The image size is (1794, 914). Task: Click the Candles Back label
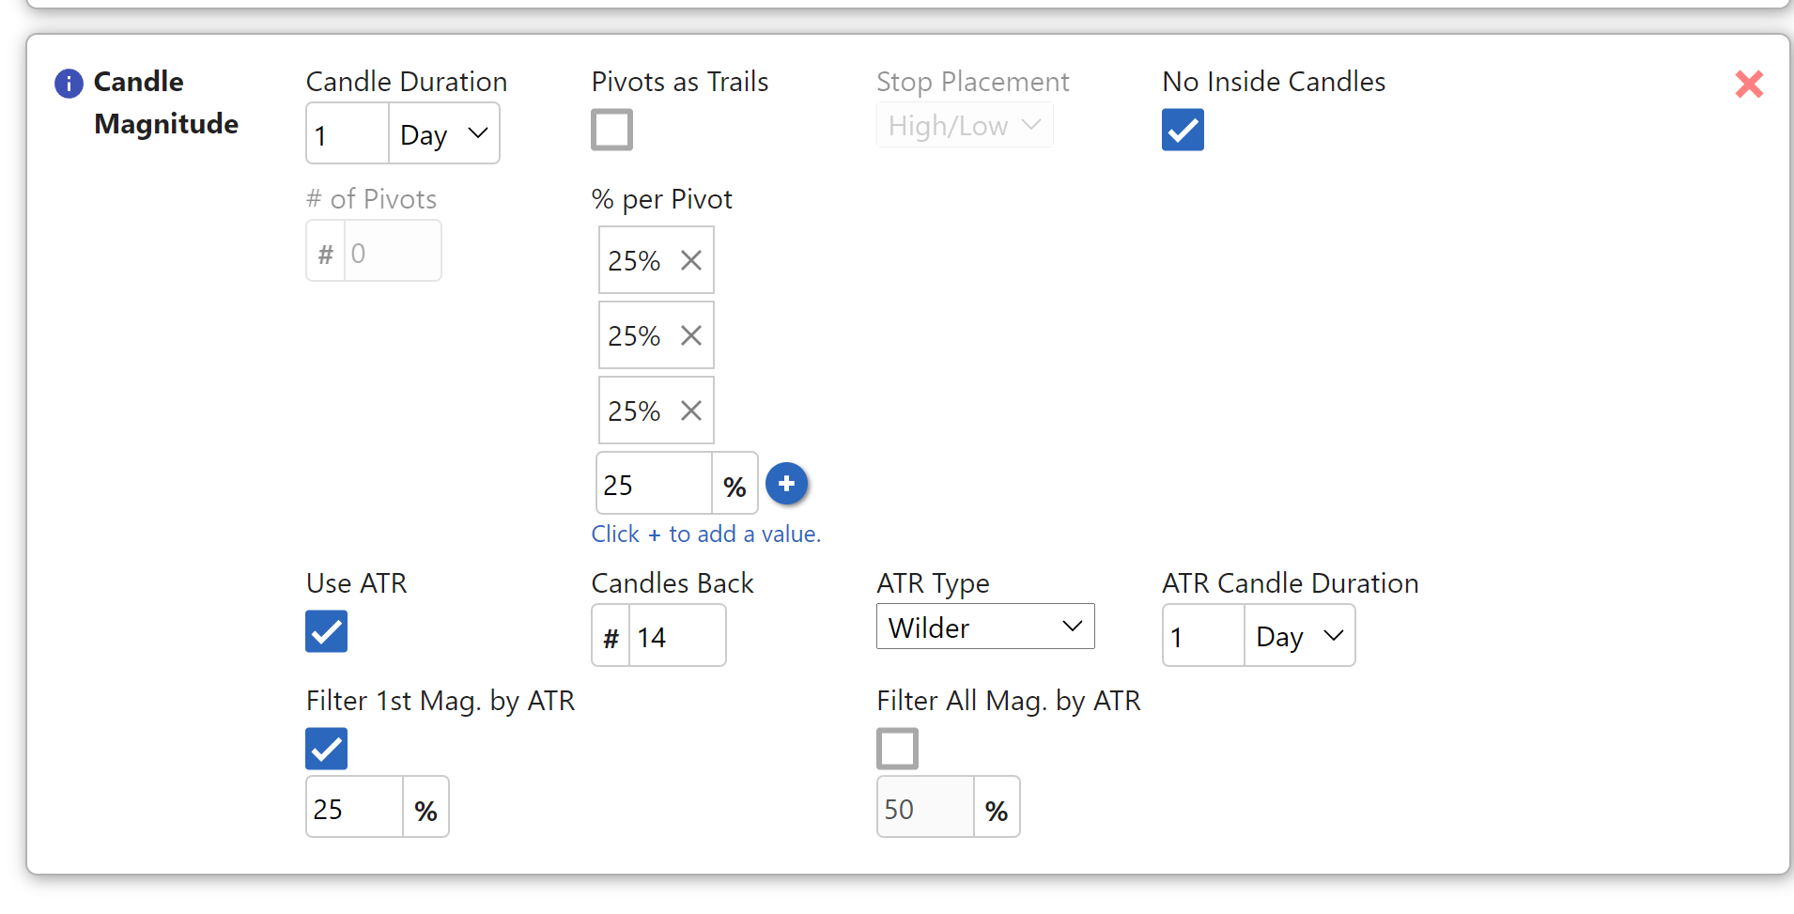pos(673,583)
